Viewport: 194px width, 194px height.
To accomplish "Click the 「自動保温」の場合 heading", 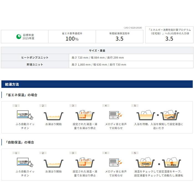I will click(20, 142).
